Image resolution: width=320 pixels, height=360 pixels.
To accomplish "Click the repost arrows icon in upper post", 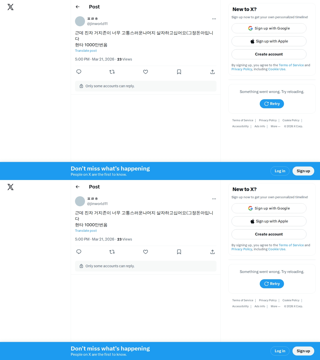I will (x=112, y=72).
